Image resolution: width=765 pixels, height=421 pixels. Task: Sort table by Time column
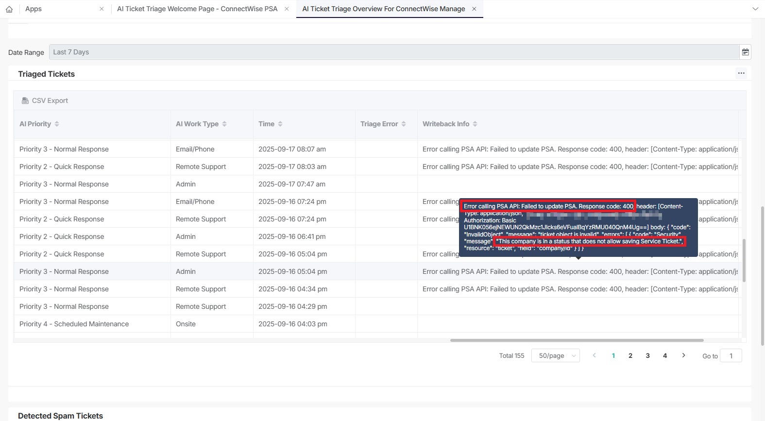[x=280, y=124]
